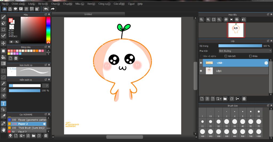Add a layer folder in Layers panel

[x=225, y=99]
